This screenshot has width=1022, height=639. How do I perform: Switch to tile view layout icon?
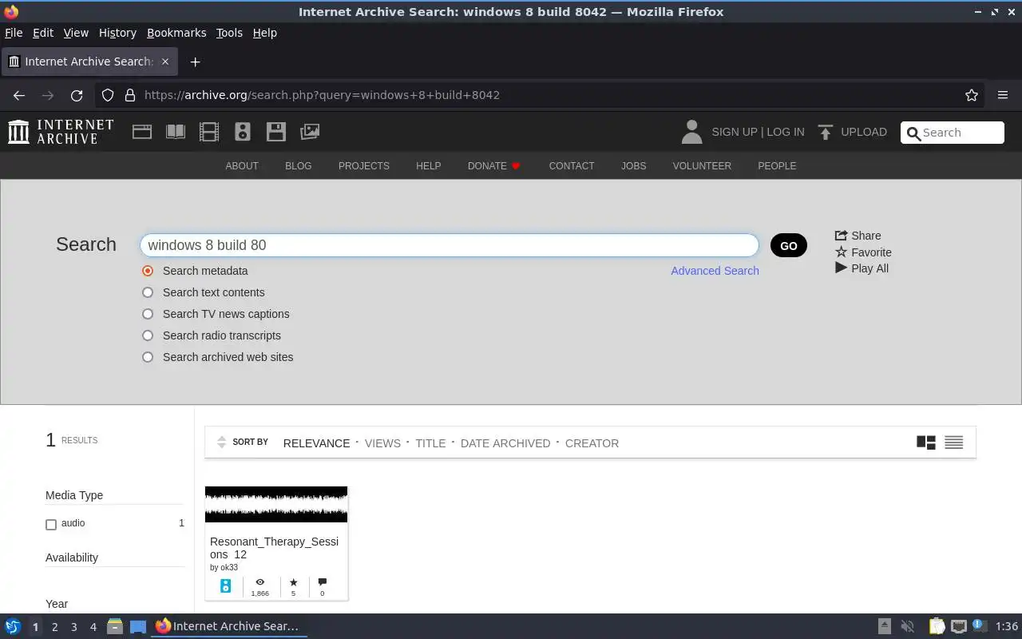[926, 443]
